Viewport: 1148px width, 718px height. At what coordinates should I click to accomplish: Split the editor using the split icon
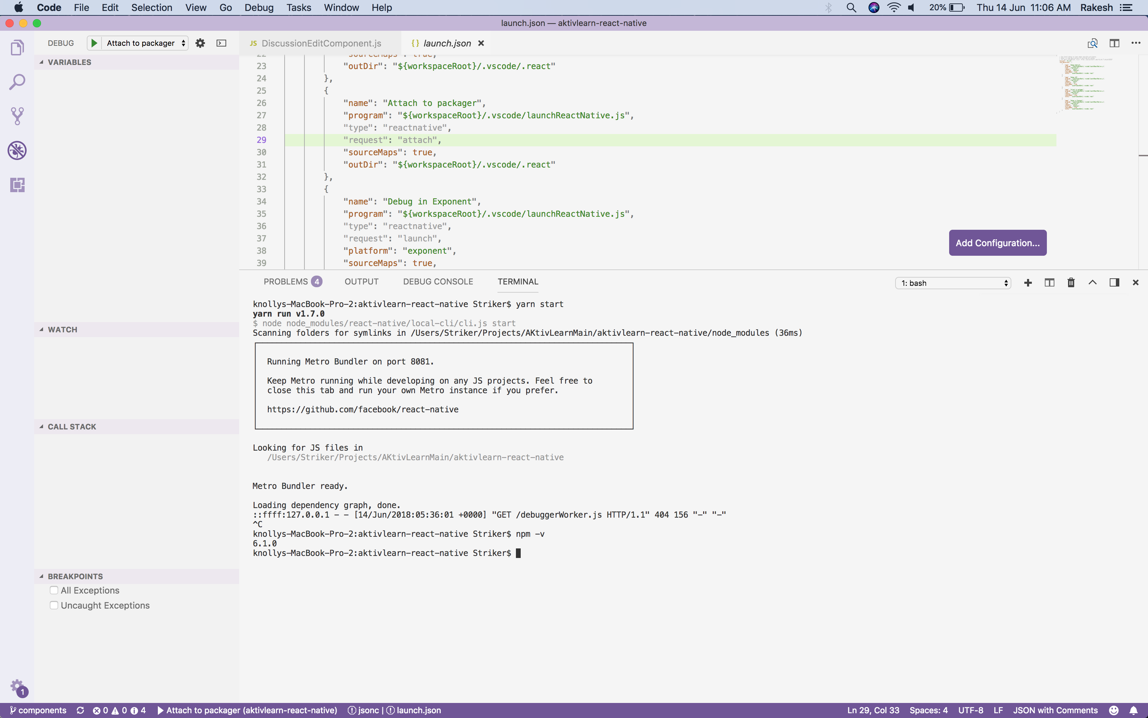click(x=1114, y=43)
